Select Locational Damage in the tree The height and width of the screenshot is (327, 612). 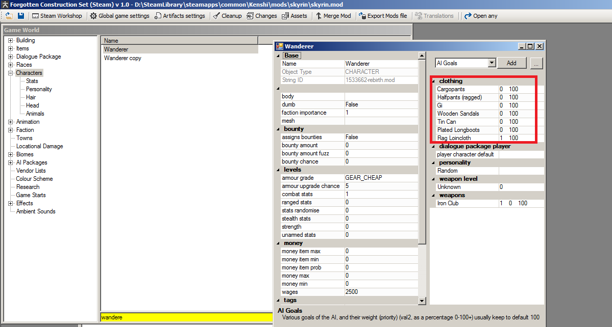39,146
